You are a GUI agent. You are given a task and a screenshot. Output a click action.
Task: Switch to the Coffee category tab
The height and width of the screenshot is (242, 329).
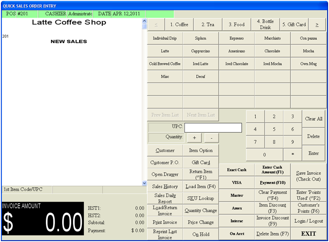point(179,25)
